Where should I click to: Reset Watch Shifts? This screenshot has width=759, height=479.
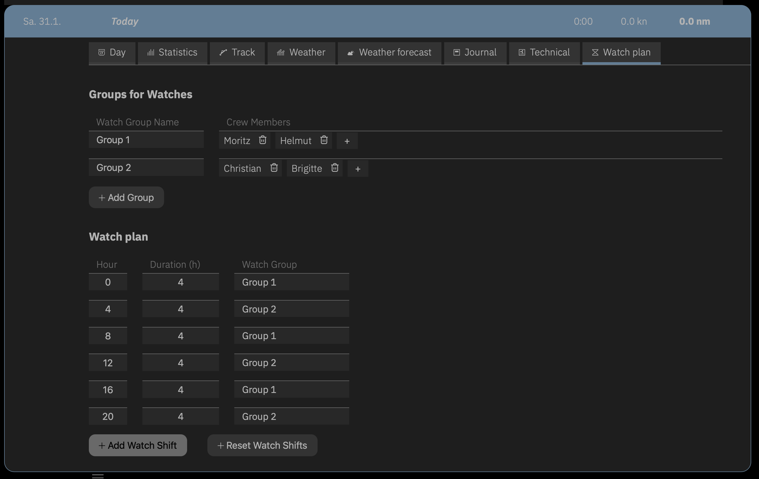pos(262,445)
